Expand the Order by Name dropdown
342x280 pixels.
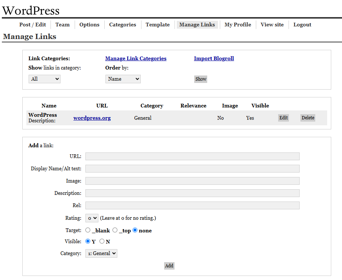[123, 79]
